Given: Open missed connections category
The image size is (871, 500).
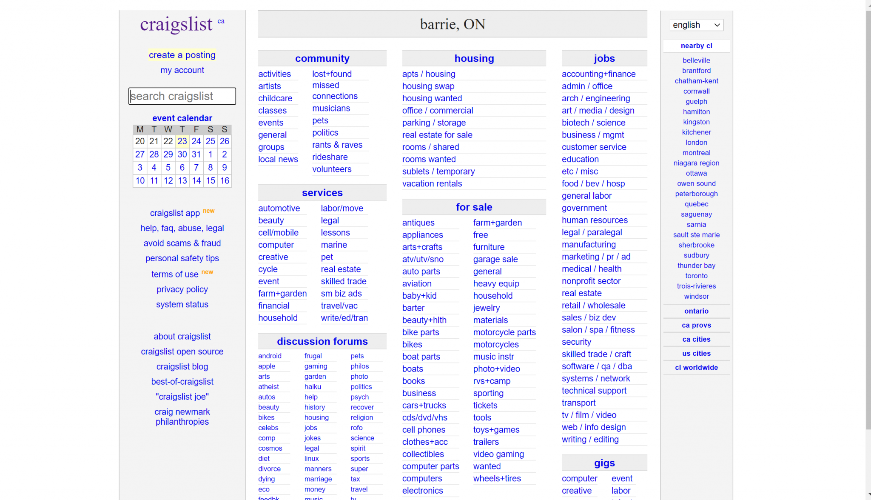Looking at the screenshot, I should (x=335, y=91).
